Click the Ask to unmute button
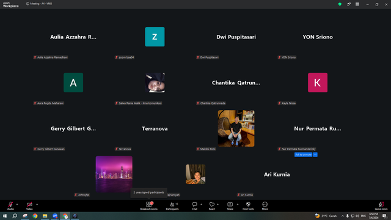Viewport: 391px width, 220px height. click(x=303, y=155)
